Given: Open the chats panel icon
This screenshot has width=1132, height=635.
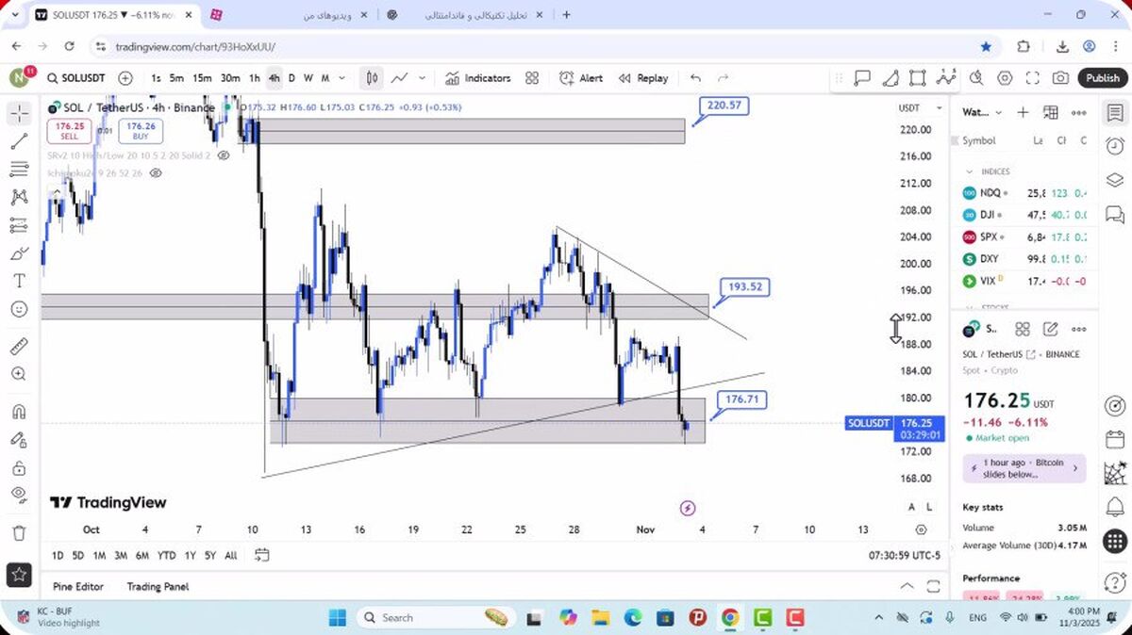Looking at the screenshot, I should 1115,214.
